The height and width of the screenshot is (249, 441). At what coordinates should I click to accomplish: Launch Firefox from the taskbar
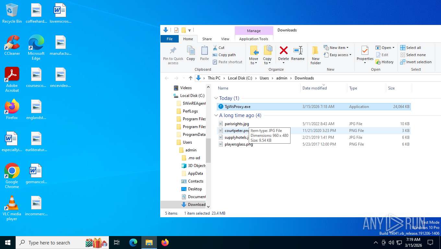click(x=165, y=243)
